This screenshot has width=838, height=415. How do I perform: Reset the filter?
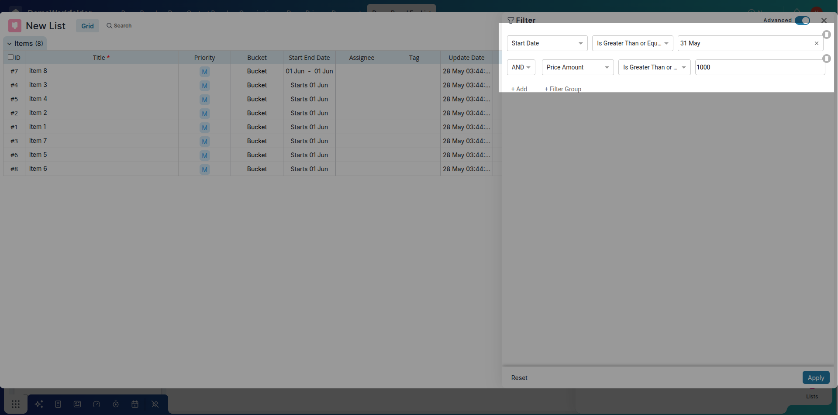519,378
